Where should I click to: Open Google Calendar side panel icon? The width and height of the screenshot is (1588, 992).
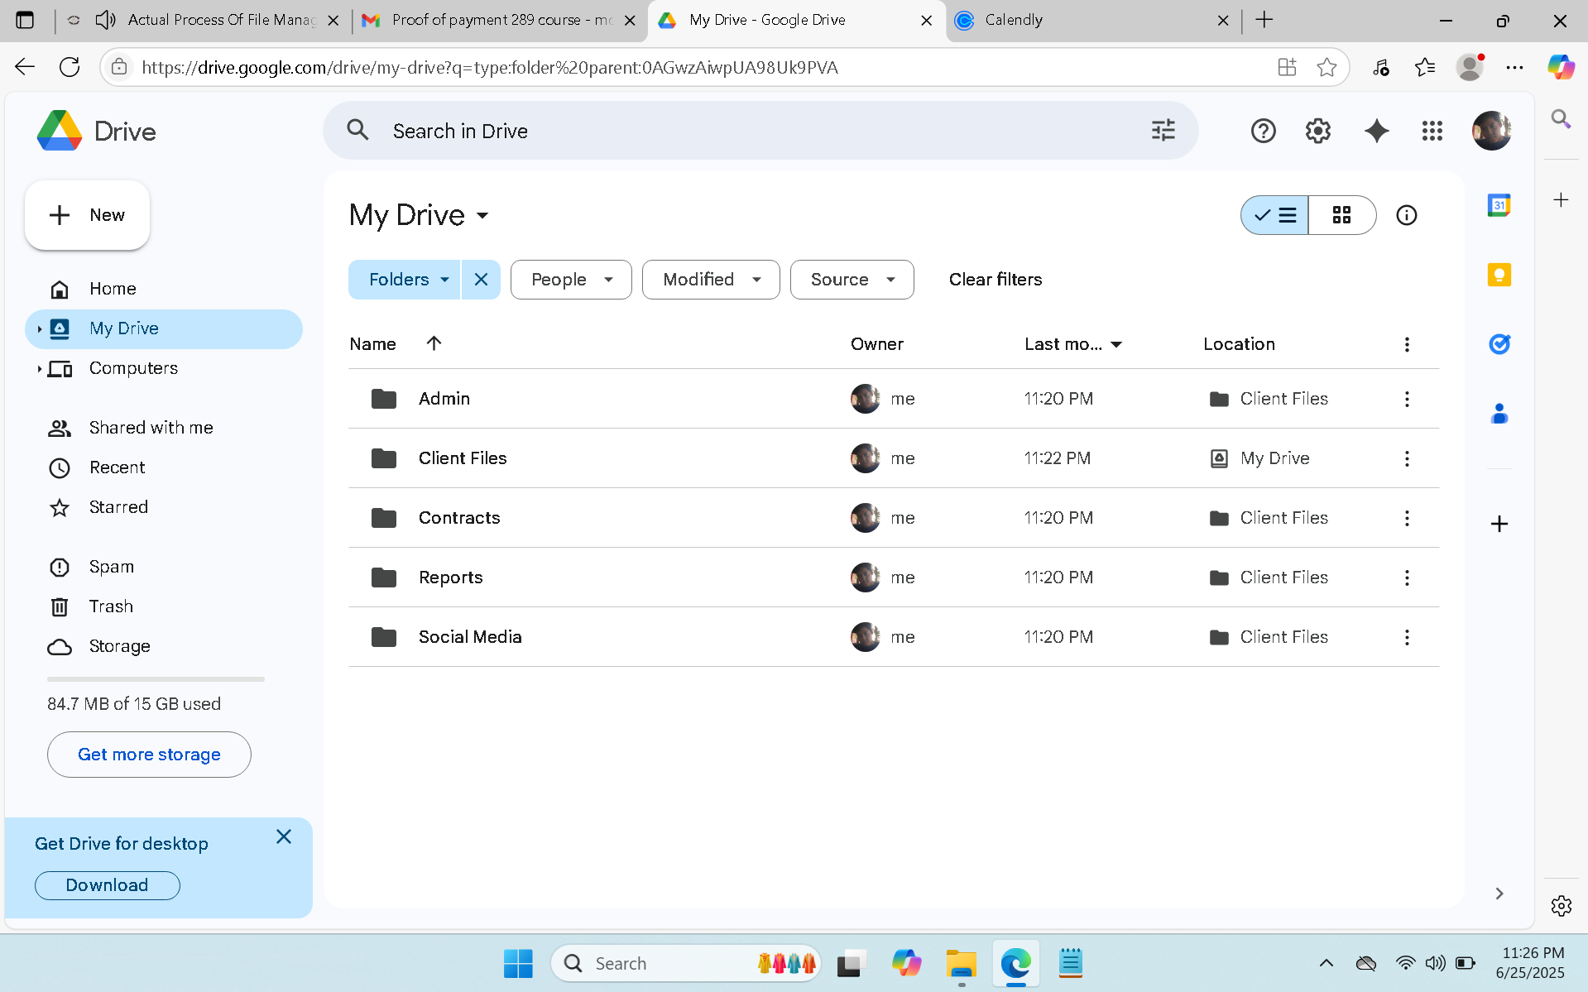1499,204
